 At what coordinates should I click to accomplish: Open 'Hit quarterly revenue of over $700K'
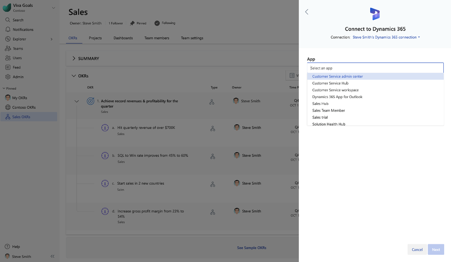(x=146, y=127)
